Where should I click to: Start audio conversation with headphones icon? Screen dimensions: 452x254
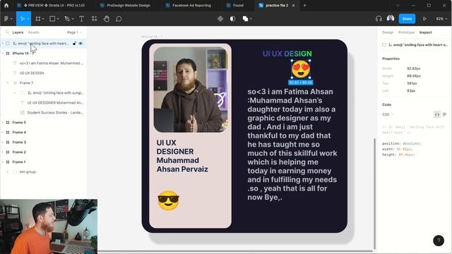[379, 19]
